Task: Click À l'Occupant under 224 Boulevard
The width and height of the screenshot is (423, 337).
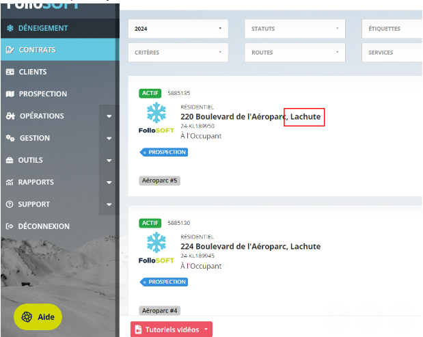Action: [x=201, y=266]
